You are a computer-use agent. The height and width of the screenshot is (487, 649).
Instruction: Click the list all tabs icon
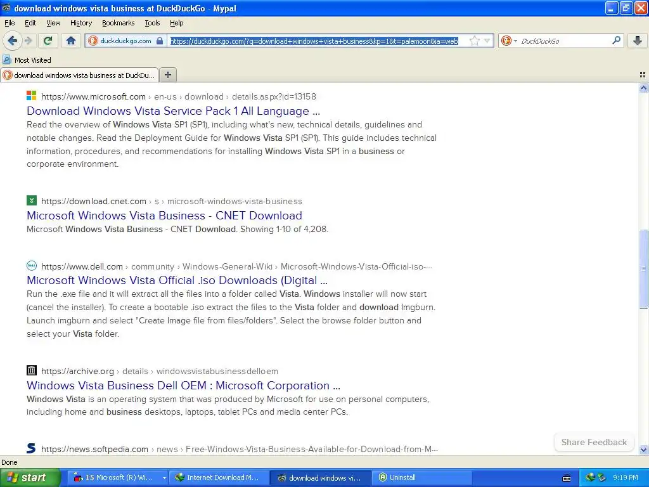point(643,75)
